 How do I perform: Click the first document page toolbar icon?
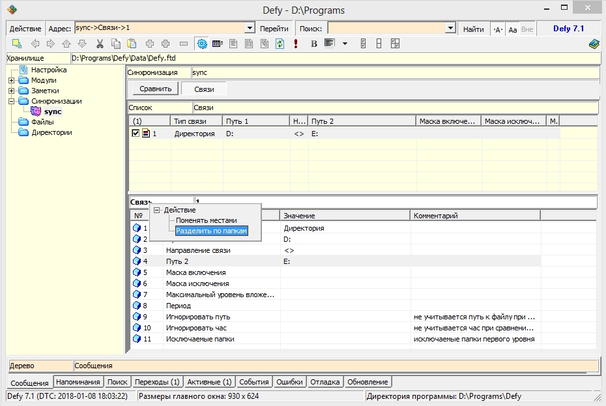233,44
